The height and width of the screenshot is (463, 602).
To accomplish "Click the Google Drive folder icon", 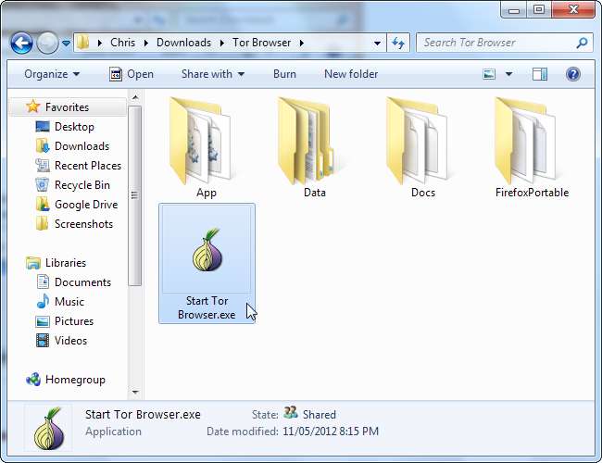I will (x=43, y=205).
